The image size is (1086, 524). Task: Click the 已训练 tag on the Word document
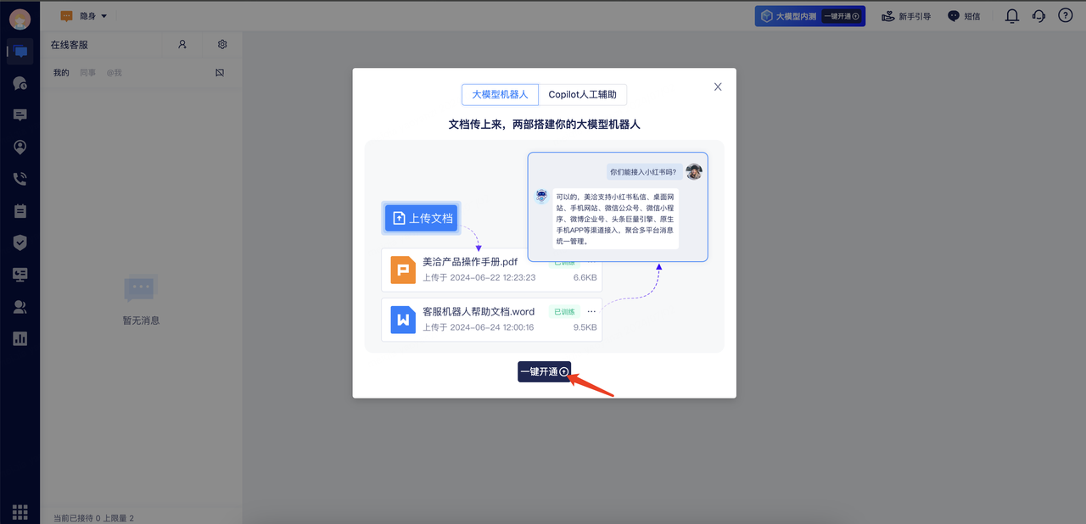564,311
